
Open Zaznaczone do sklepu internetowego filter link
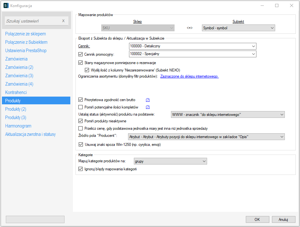(x=189, y=76)
